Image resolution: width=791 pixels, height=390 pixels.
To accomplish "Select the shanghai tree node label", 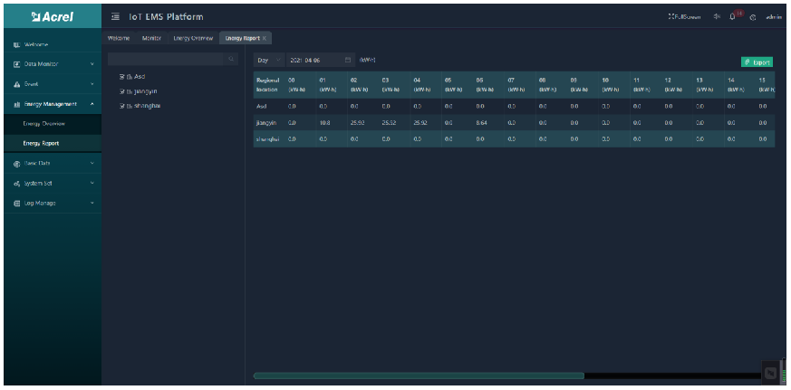I will (148, 106).
